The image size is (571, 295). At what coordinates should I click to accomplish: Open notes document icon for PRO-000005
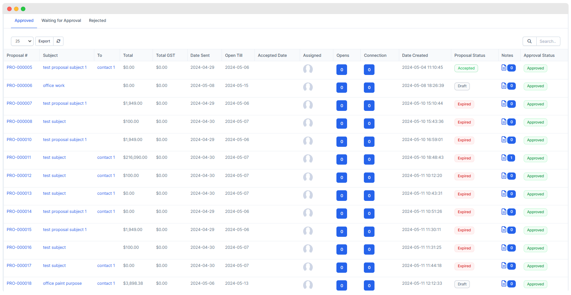(x=504, y=67)
